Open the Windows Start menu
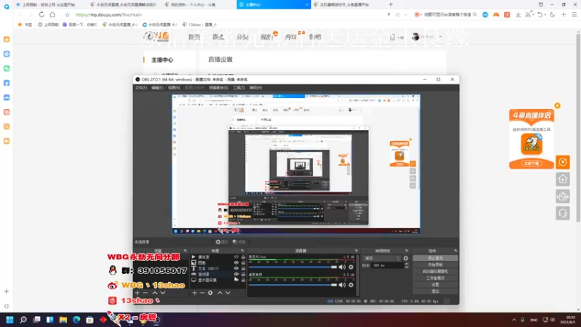Screen dimensions: 581x327 click(x=9, y=320)
